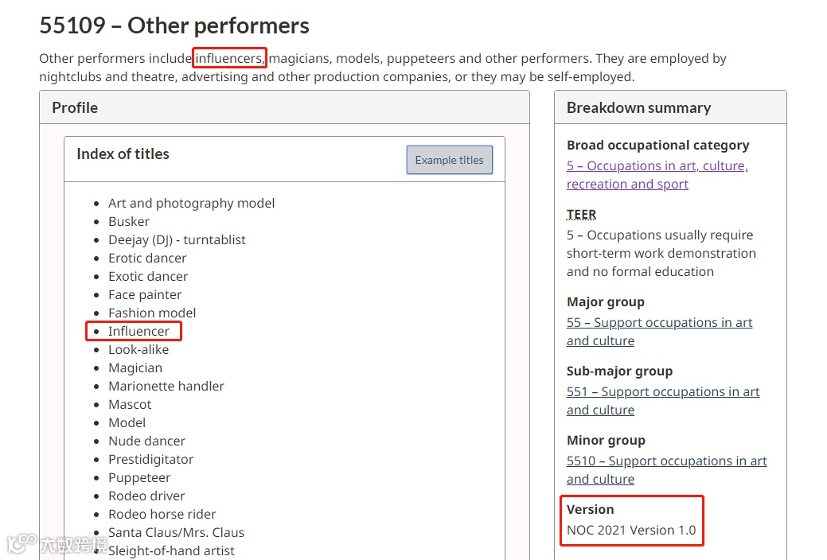Click the 'Puppeteer' list item
Screen dimensions: 827x560
pos(139,478)
